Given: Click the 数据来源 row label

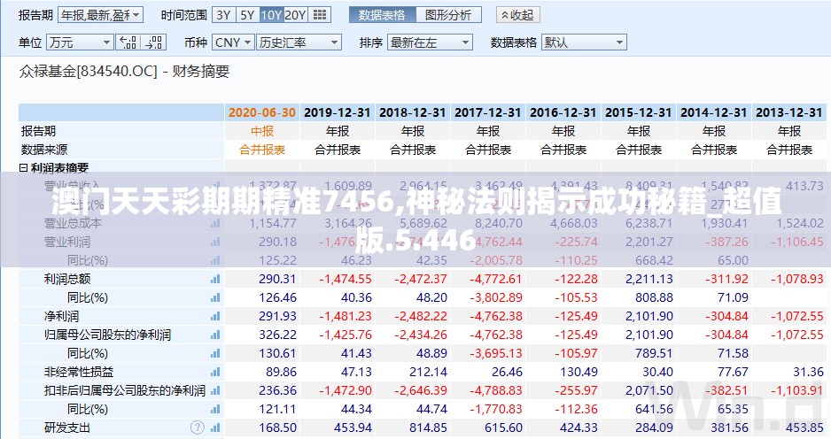Looking at the screenshot, I should [x=44, y=150].
